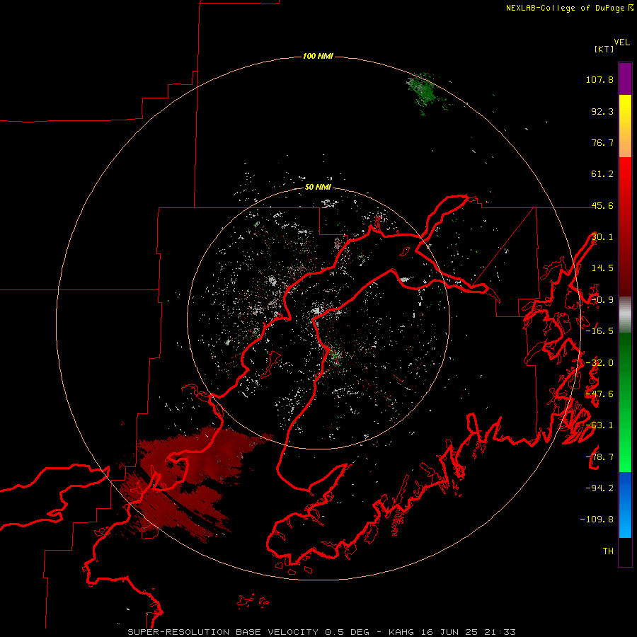Click the 76.7 legend value
Viewport: 637px width, 637px height.
(x=602, y=142)
